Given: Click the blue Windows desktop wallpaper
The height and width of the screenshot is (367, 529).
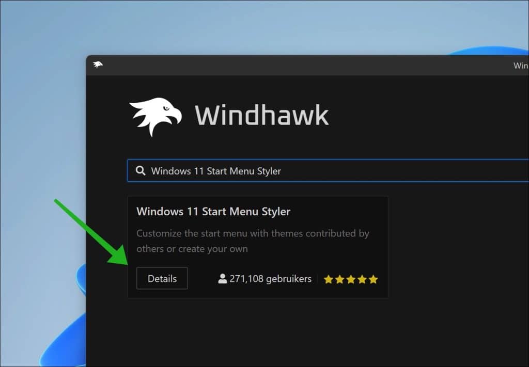Looking at the screenshot, I should (41, 129).
